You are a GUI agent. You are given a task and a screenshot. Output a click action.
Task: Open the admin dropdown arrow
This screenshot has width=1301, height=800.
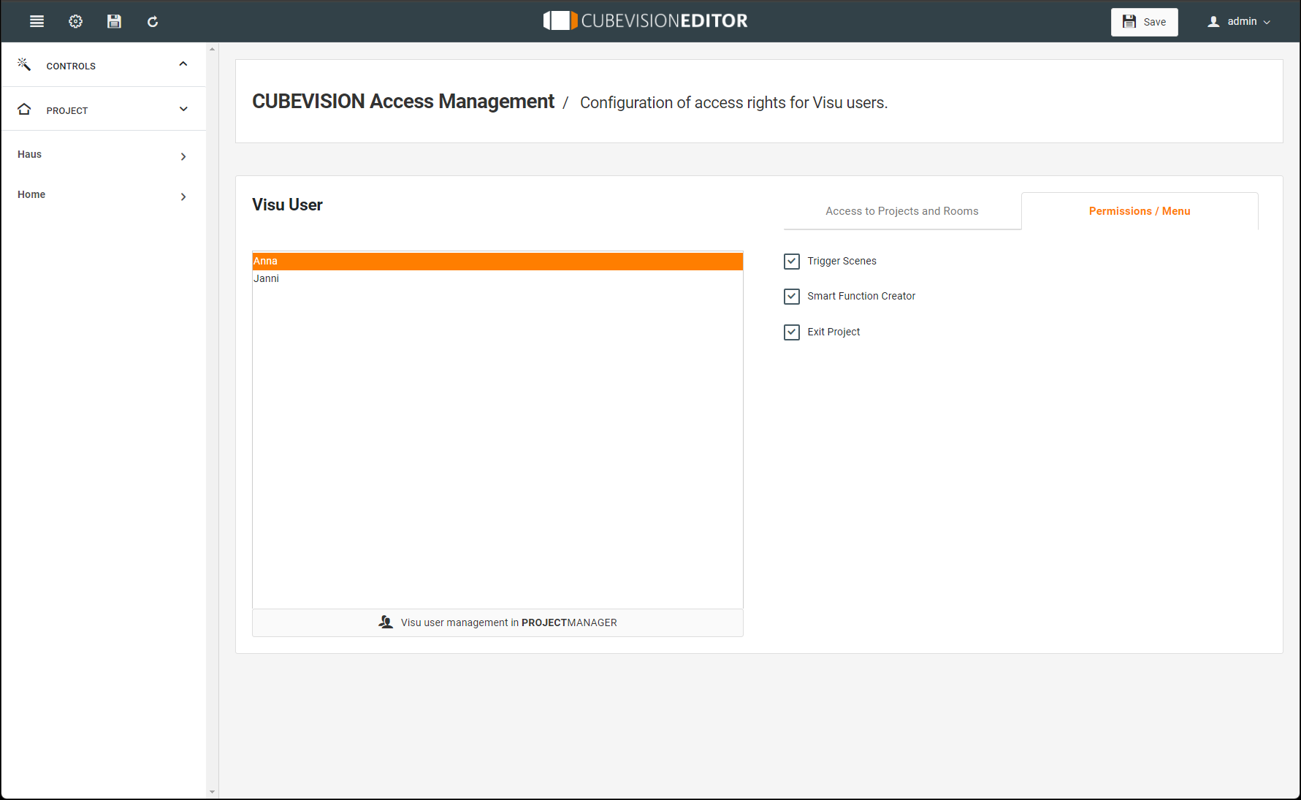[x=1267, y=23]
